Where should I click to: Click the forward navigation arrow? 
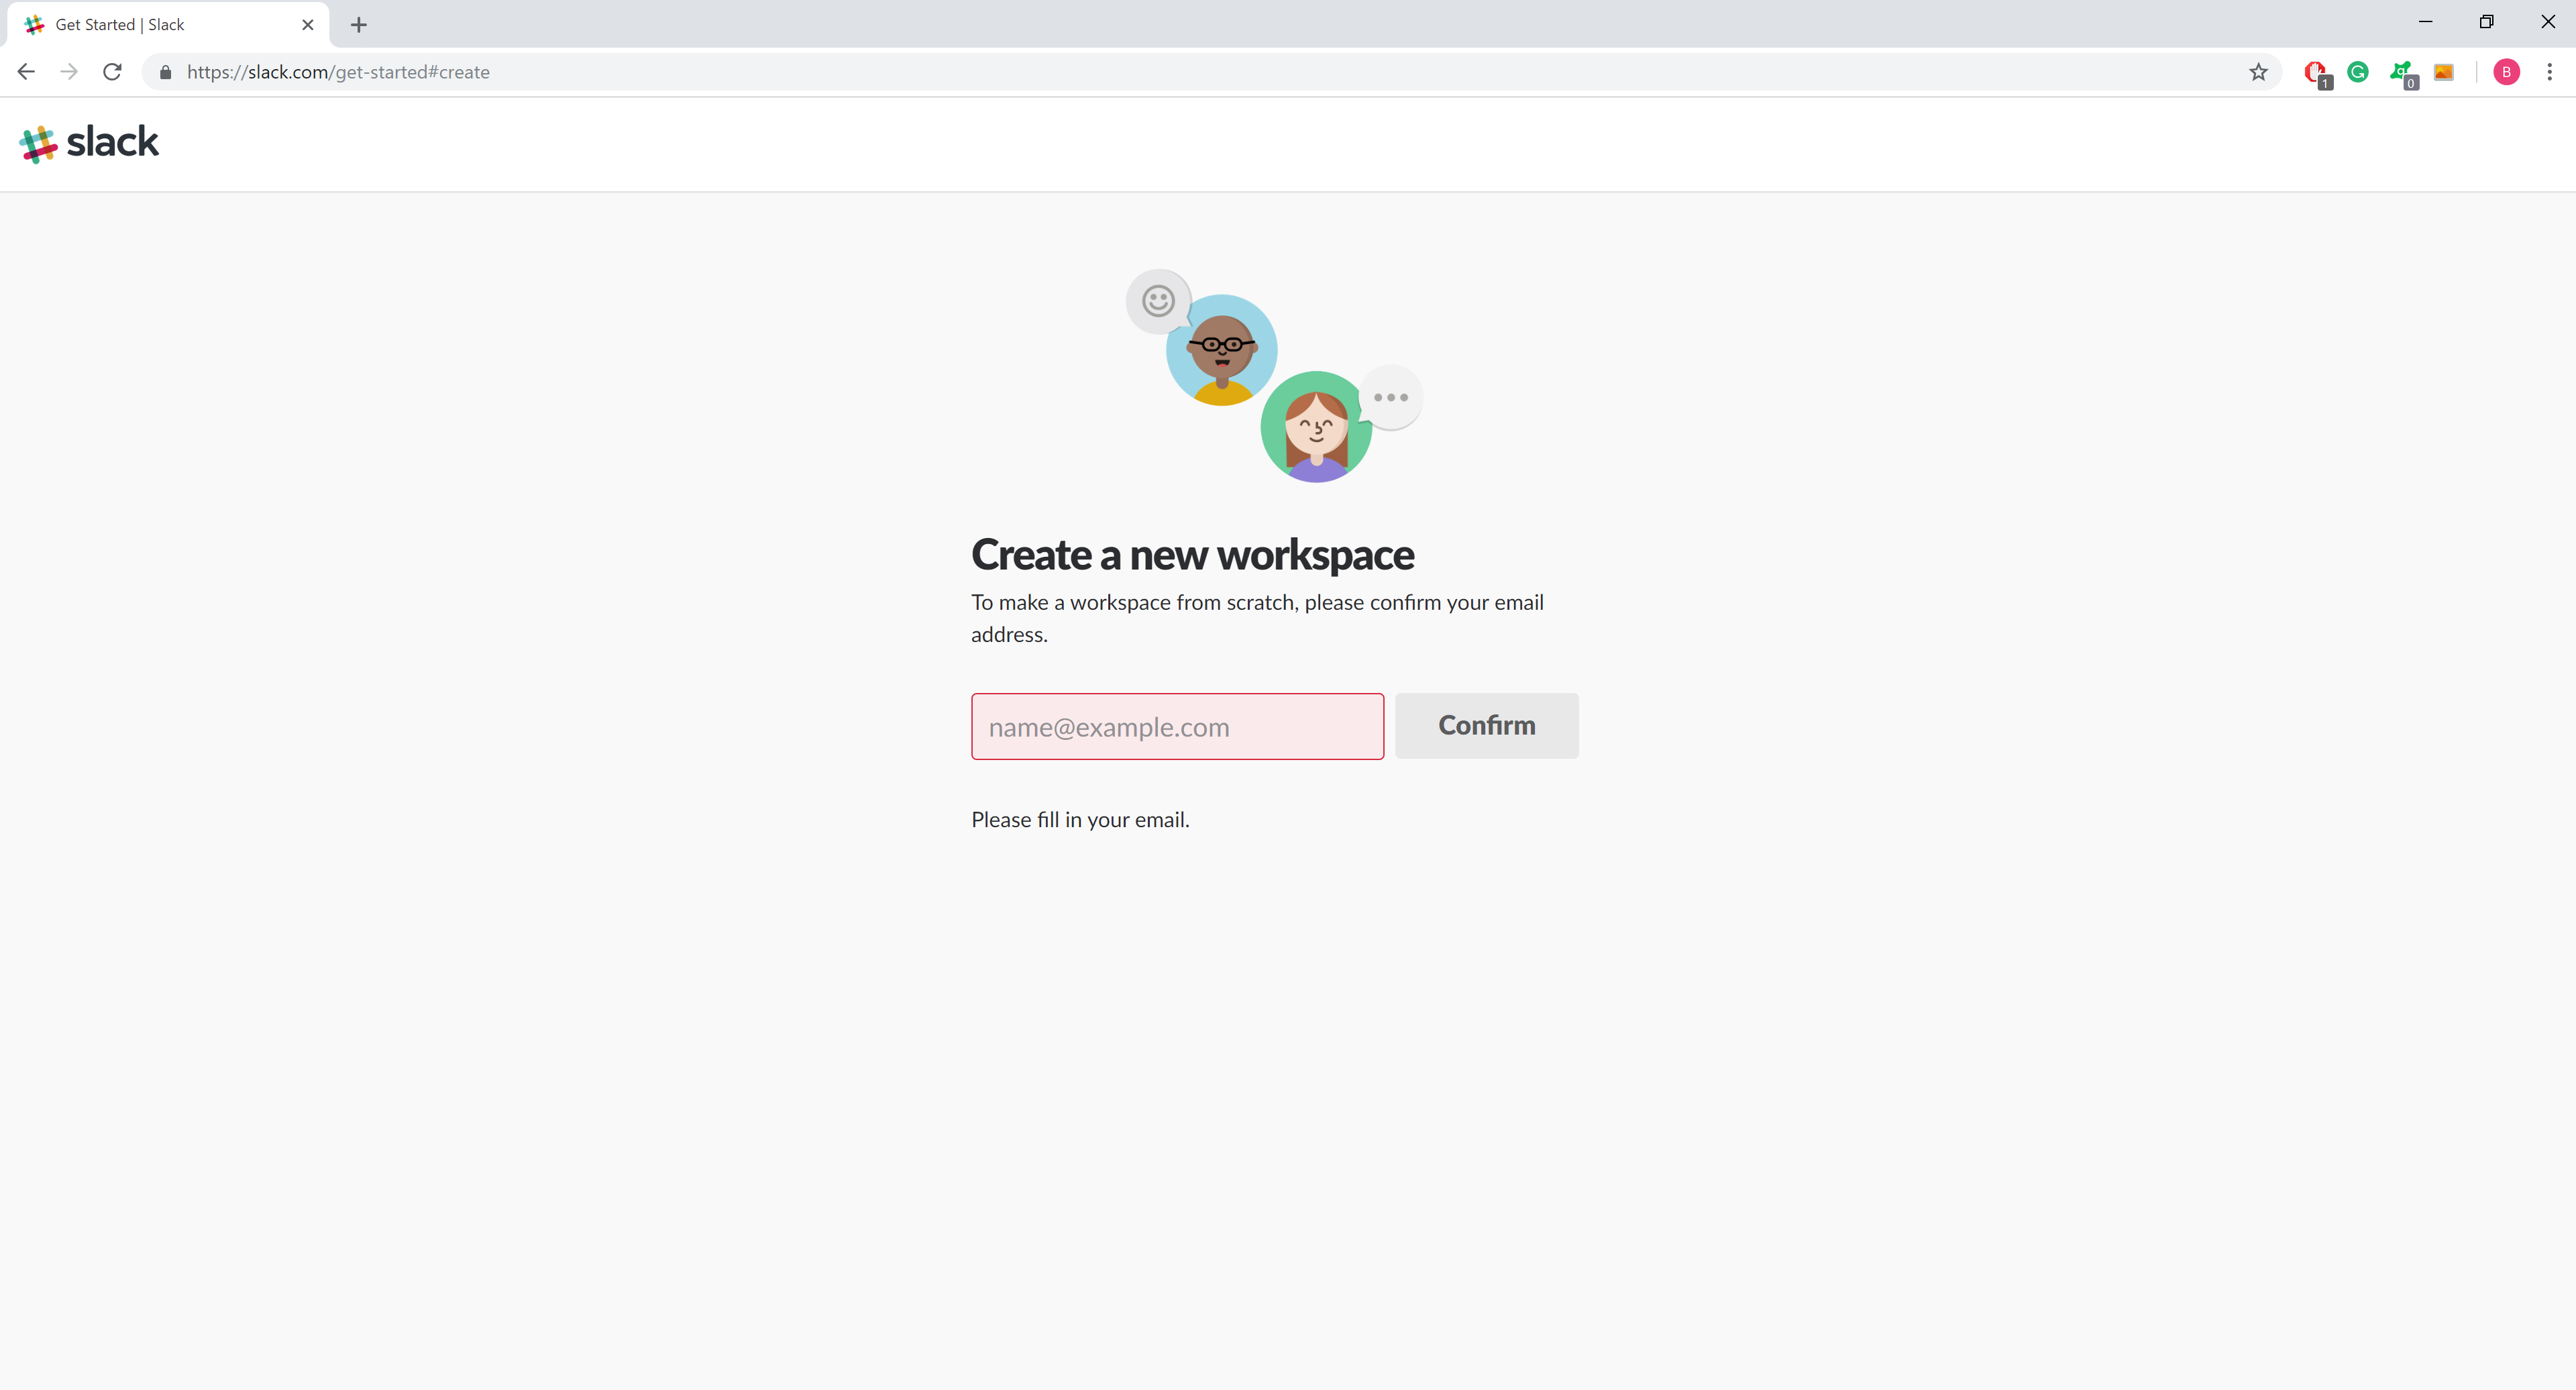point(69,72)
